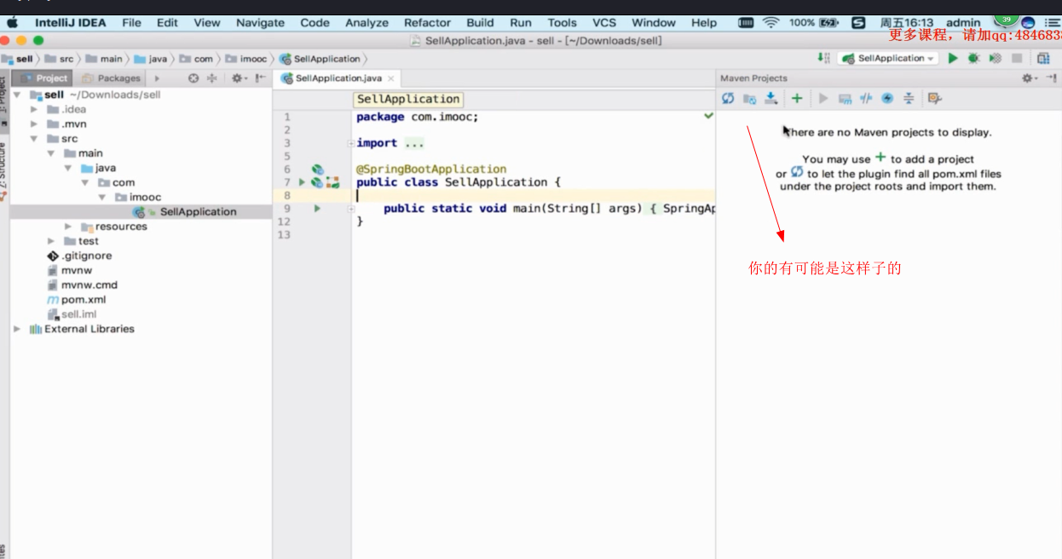Click Wi-Fi icon in macOS menu bar
The width and height of the screenshot is (1062, 559).
771,23
